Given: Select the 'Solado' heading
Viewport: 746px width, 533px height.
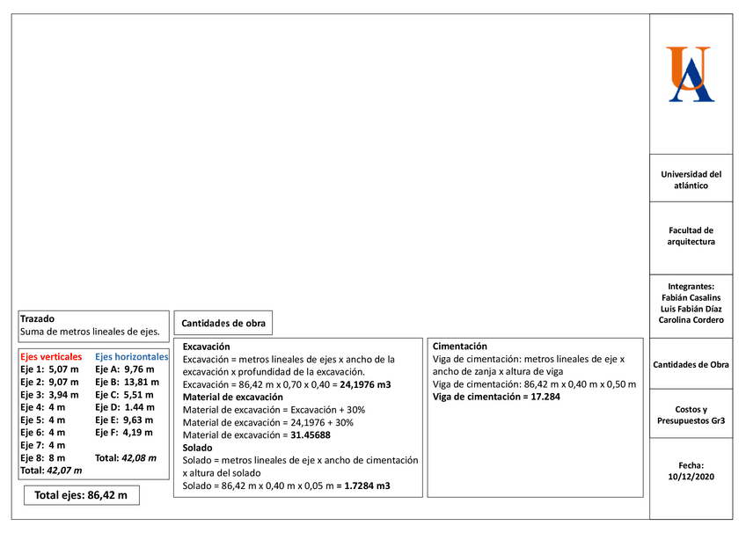Looking at the screenshot, I should 197,448.
